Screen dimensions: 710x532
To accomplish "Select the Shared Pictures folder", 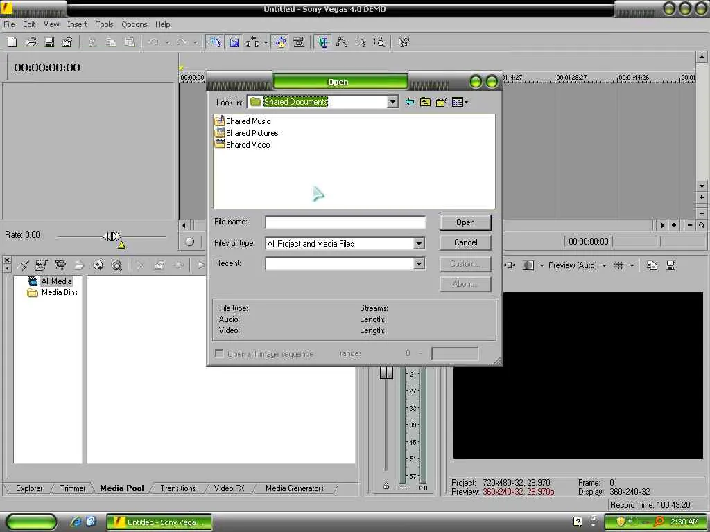I will [247, 132].
